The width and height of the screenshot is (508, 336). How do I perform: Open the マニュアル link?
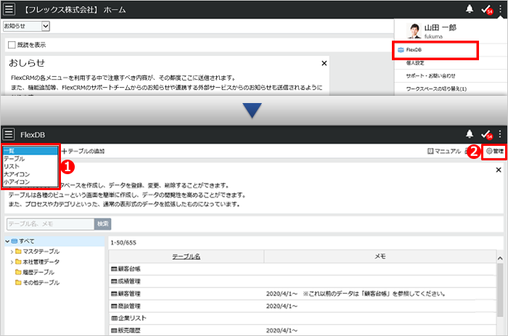[444, 151]
